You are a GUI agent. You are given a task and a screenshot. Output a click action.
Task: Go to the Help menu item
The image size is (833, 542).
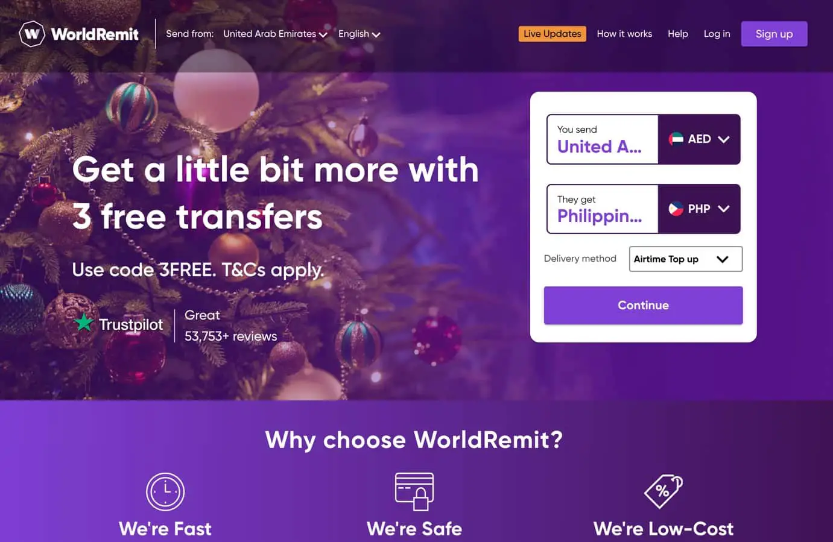pos(678,34)
